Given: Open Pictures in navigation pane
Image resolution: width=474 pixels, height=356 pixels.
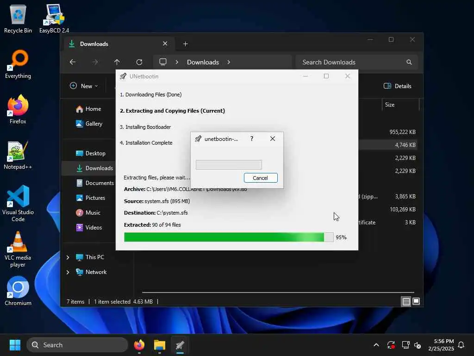Looking at the screenshot, I should click(91, 197).
